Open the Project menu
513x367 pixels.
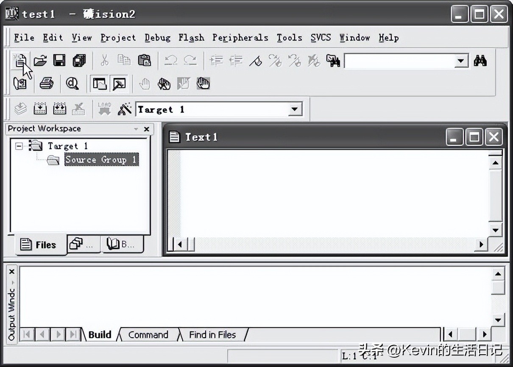(x=118, y=38)
